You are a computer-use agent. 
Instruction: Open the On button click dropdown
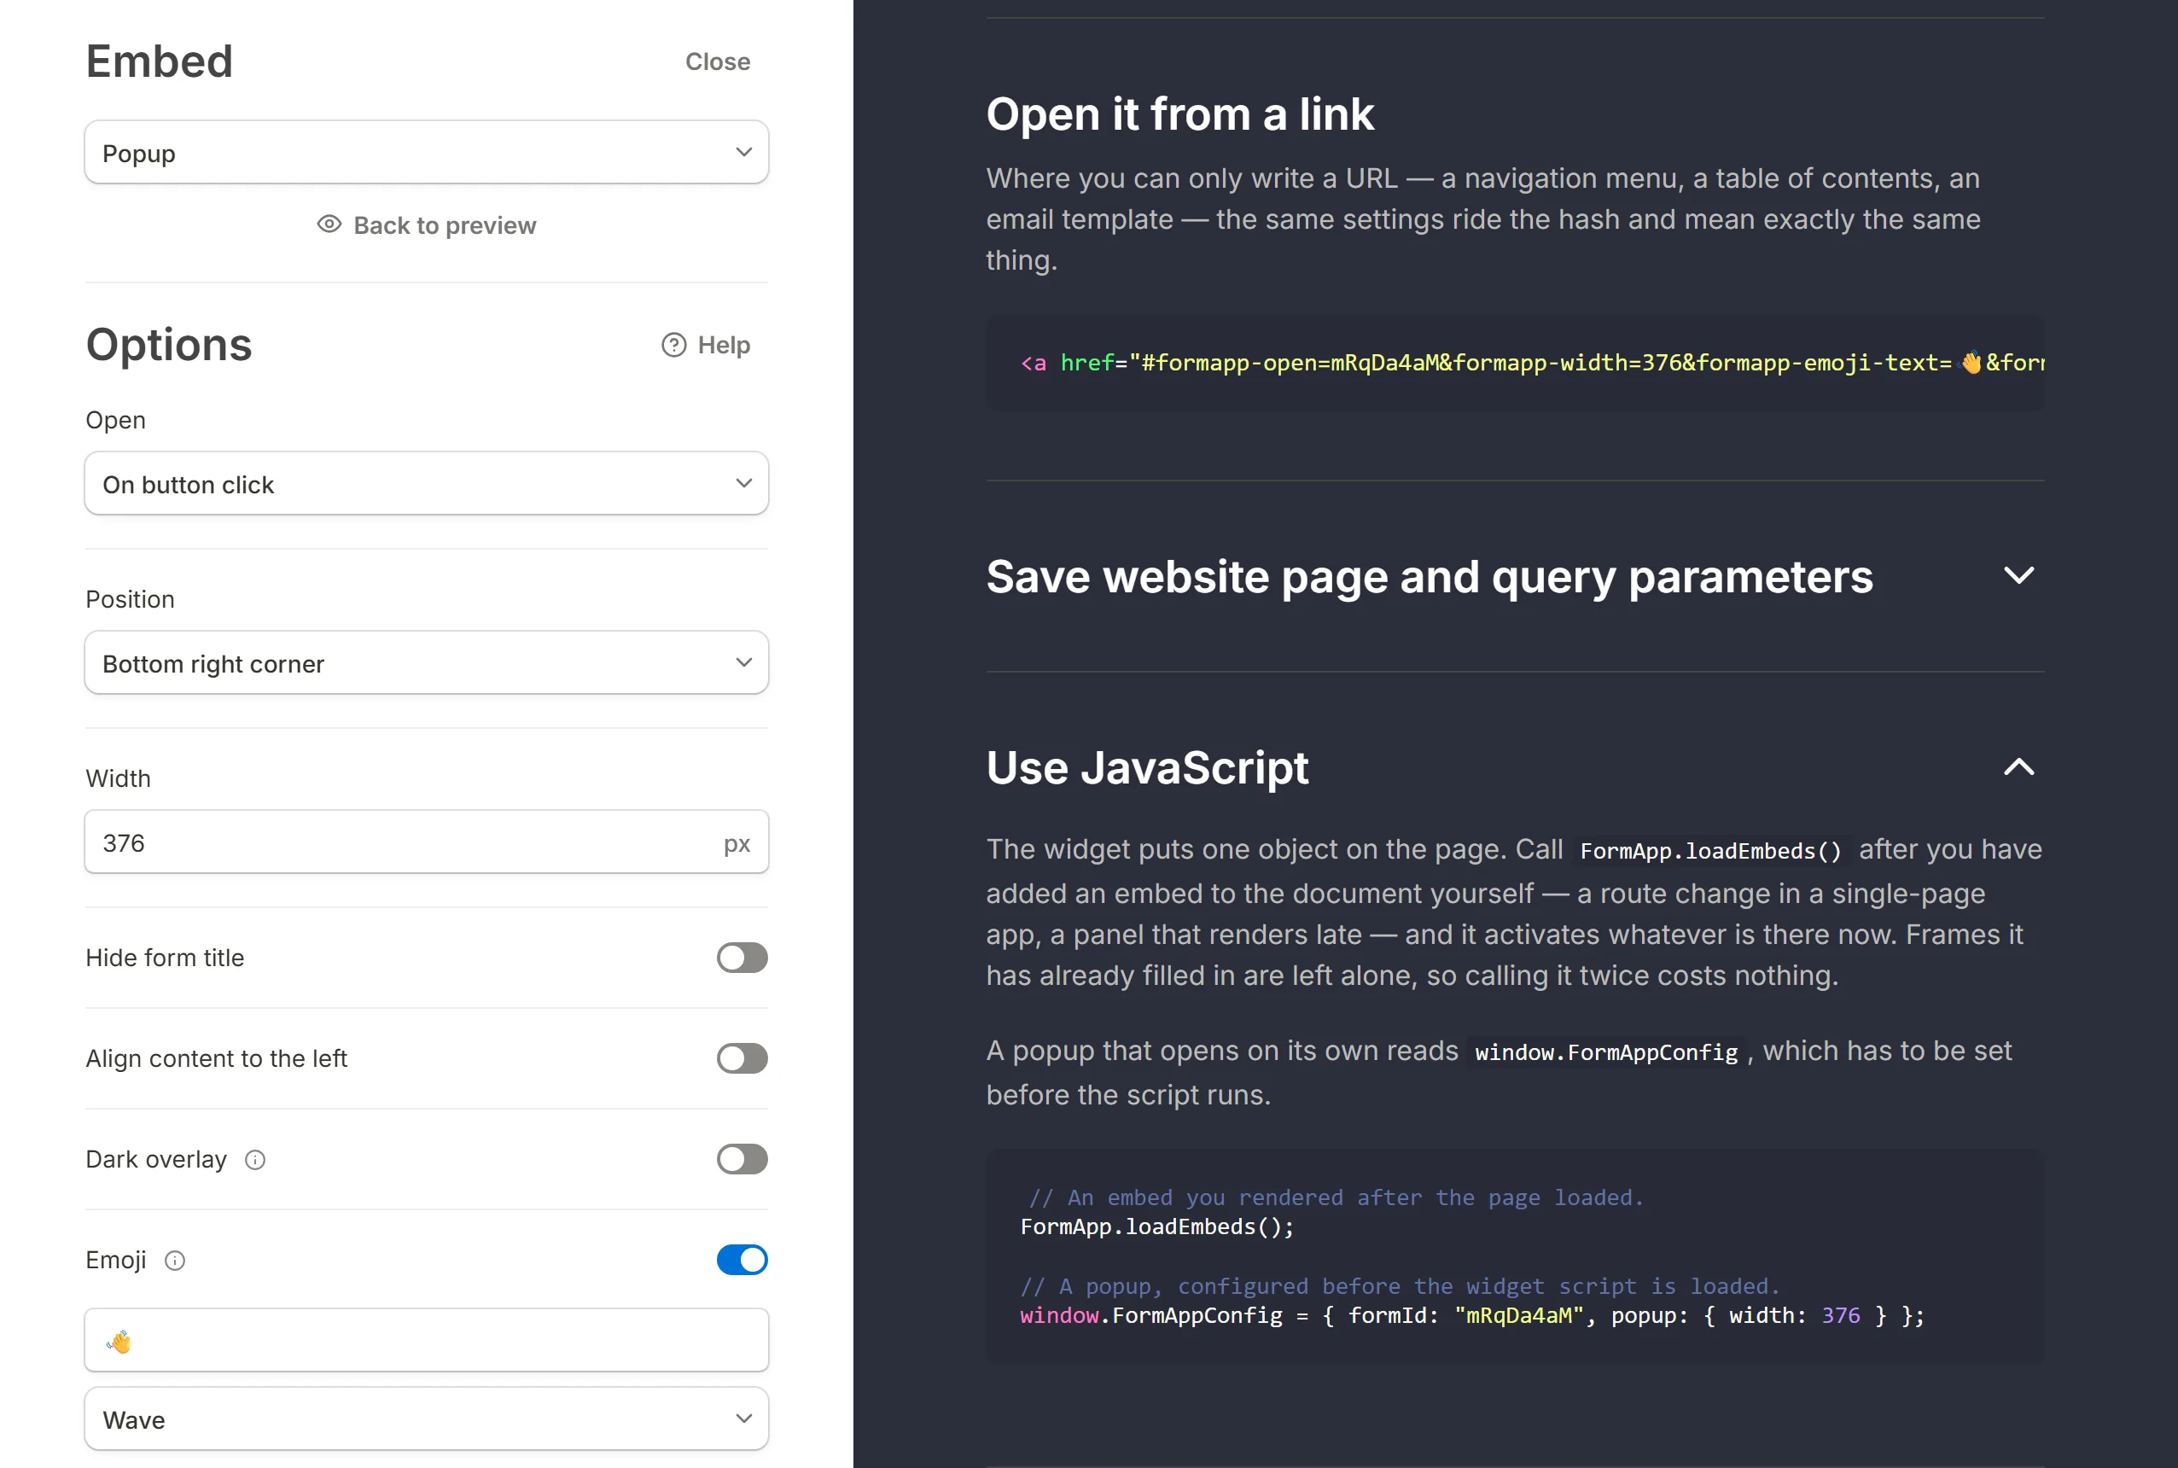[x=427, y=484]
